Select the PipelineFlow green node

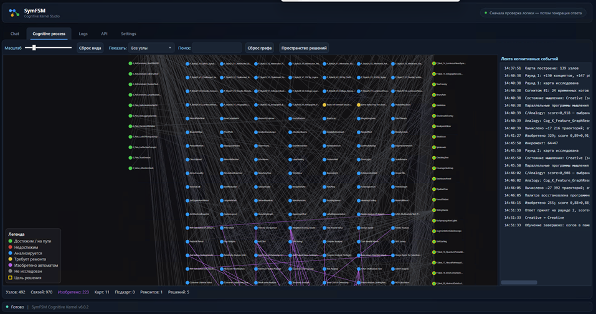[x=434, y=189]
